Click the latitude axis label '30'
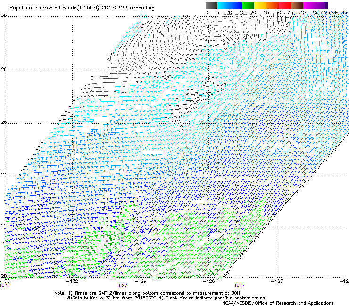349x306 pixels. pyautogui.click(x=4, y=16)
